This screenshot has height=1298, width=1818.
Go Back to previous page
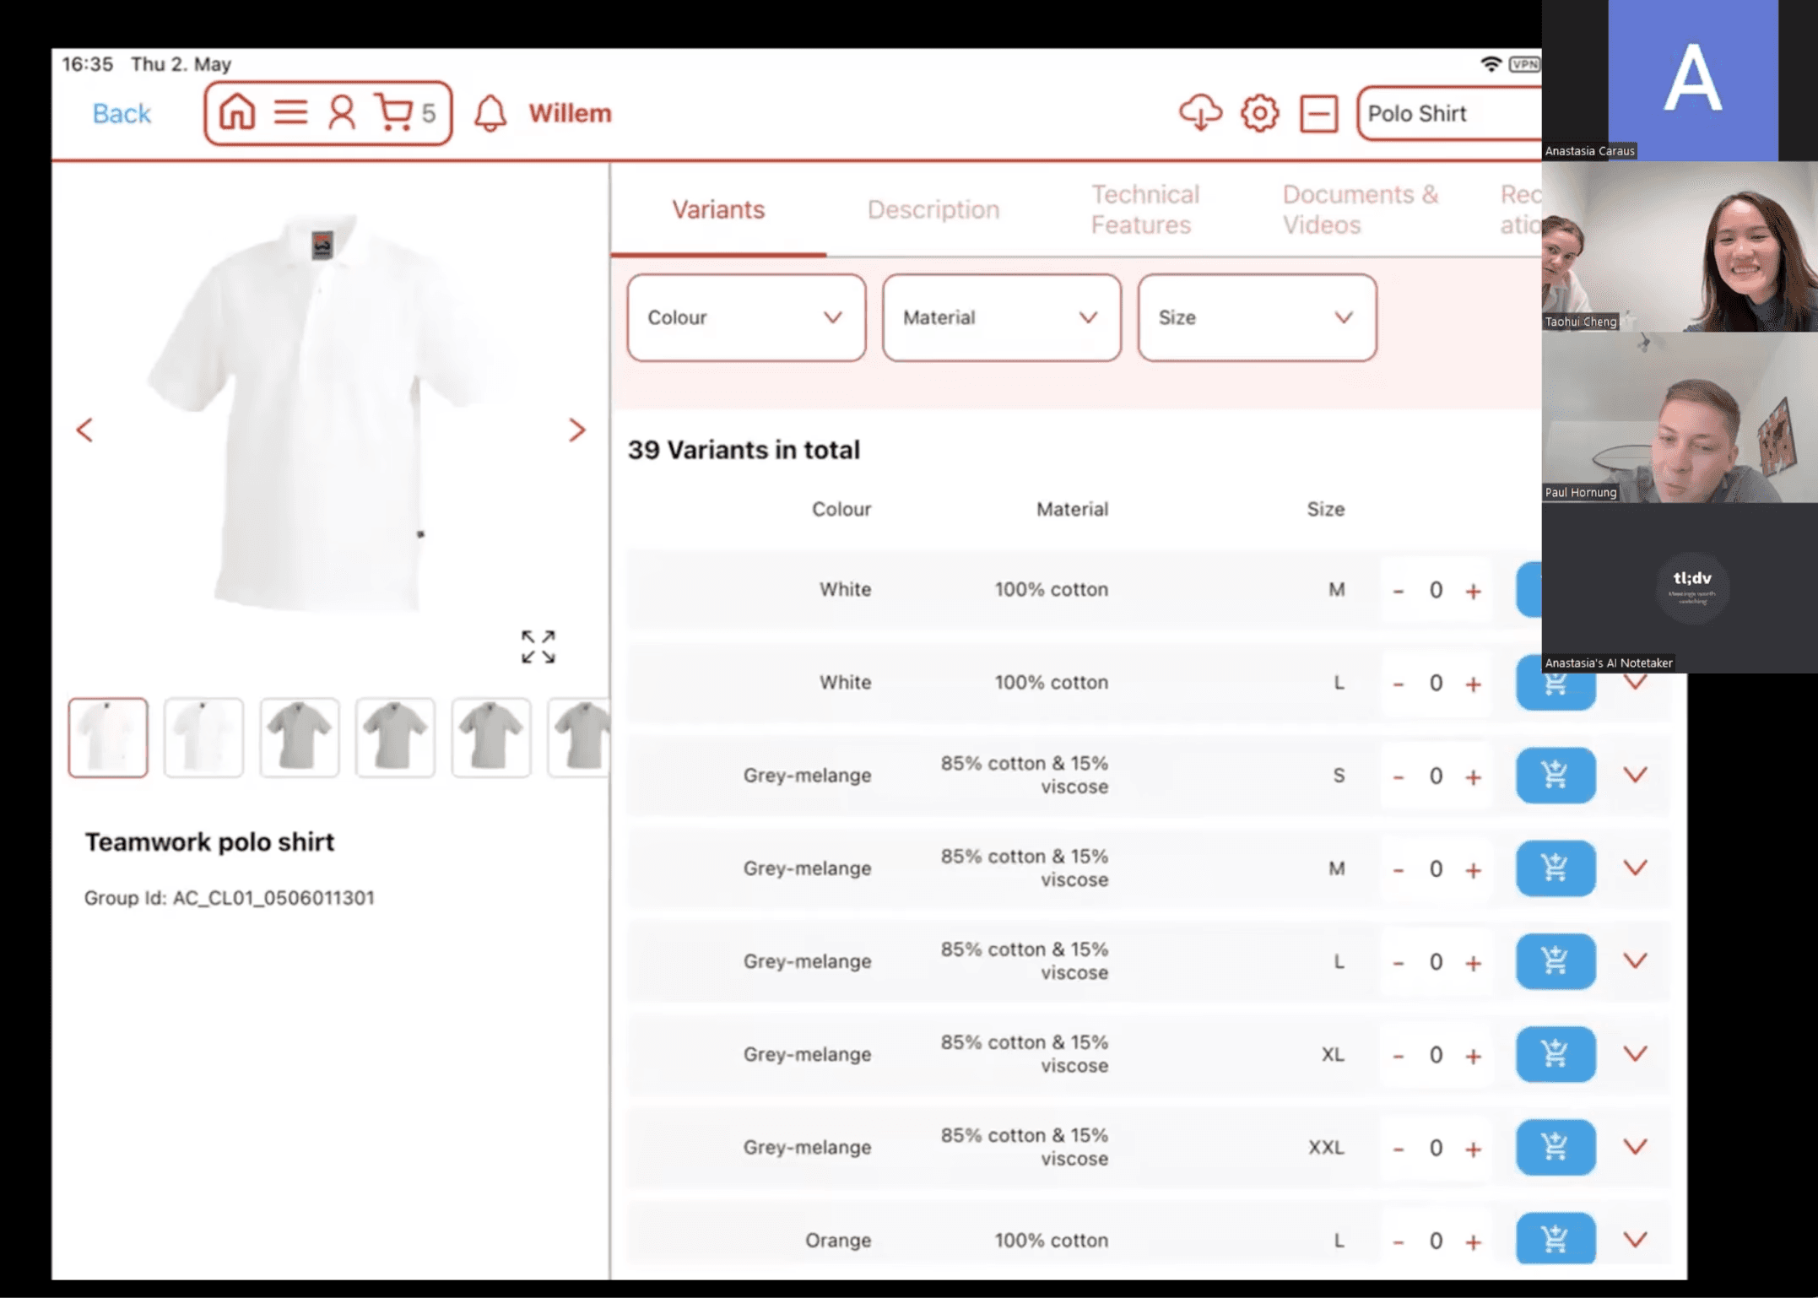pyautogui.click(x=122, y=113)
